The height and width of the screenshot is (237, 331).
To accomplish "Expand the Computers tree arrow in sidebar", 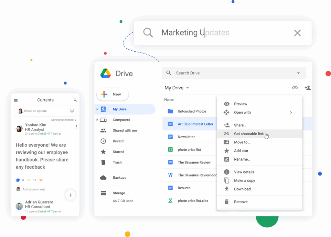I will pyautogui.click(x=97, y=120).
